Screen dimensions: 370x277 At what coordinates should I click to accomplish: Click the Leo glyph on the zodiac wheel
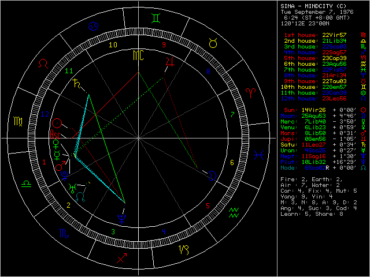(x=43, y=63)
